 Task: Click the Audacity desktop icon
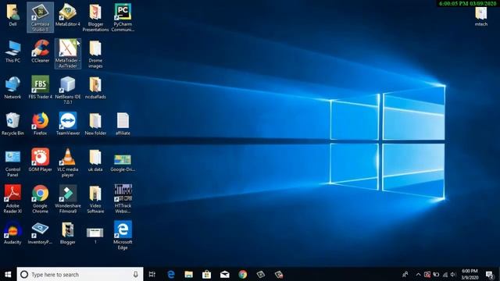(12, 233)
